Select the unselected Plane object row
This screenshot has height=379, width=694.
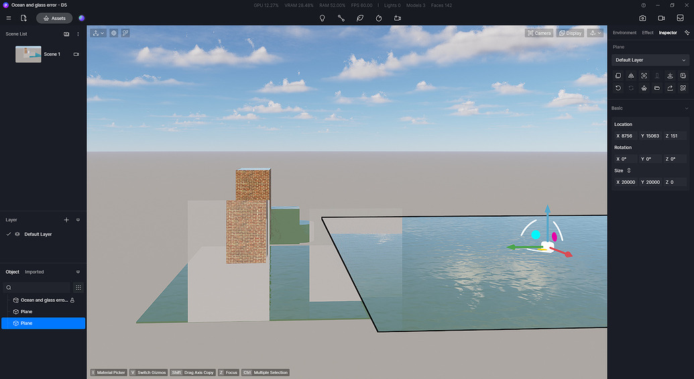[44, 312]
